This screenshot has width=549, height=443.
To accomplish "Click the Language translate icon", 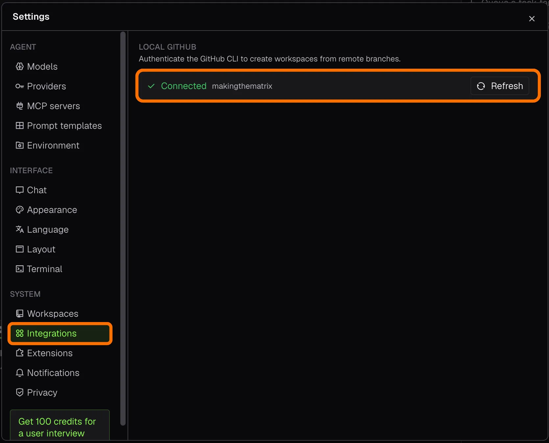I will pos(20,229).
